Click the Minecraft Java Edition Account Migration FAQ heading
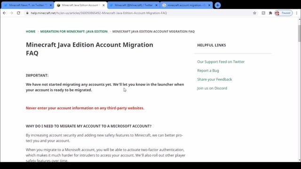Viewport: 301px width, 169px height. coord(89,49)
